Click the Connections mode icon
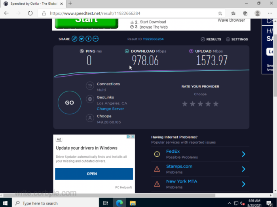The height and width of the screenshot is (207, 277). (90, 86)
